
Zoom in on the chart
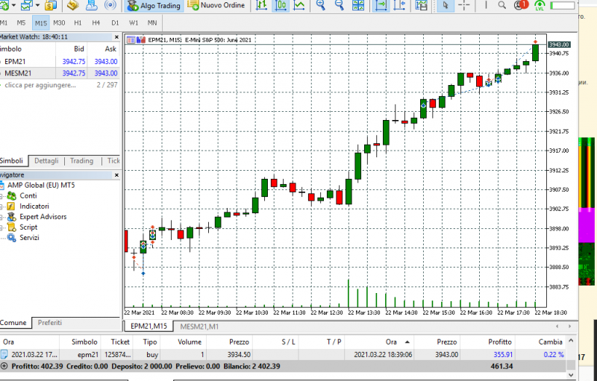click(321, 5)
